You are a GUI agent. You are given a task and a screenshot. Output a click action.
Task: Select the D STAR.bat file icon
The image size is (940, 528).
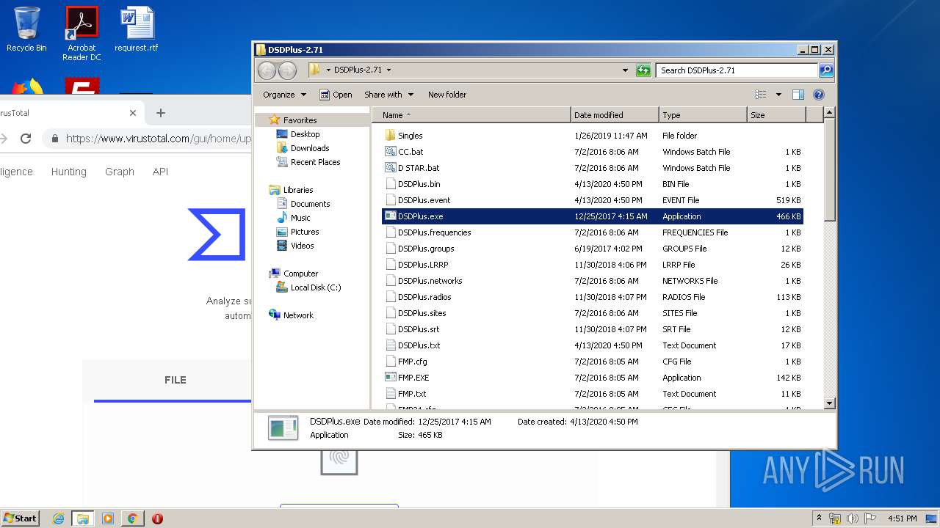pos(391,168)
